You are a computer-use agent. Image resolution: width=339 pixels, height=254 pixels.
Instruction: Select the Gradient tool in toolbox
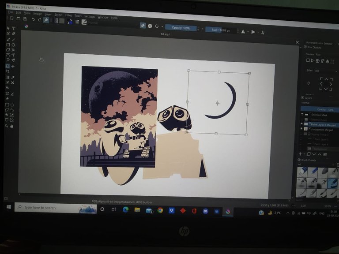[8, 77]
